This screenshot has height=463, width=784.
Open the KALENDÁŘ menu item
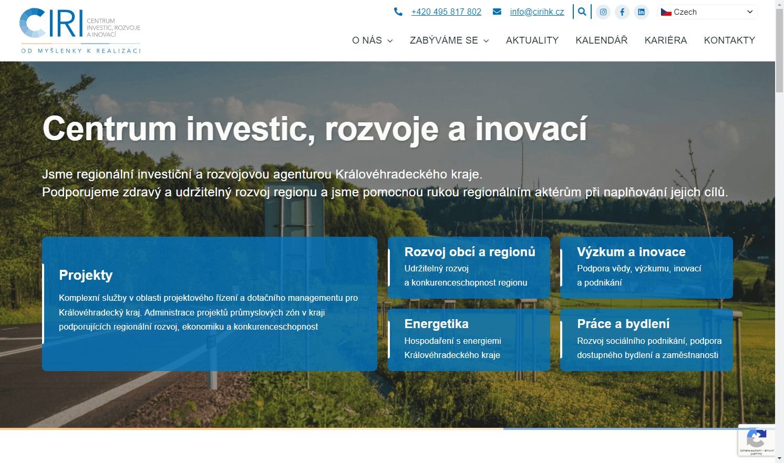pyautogui.click(x=601, y=40)
